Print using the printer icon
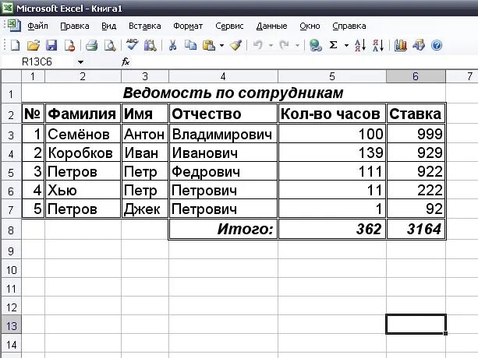 coord(91,46)
